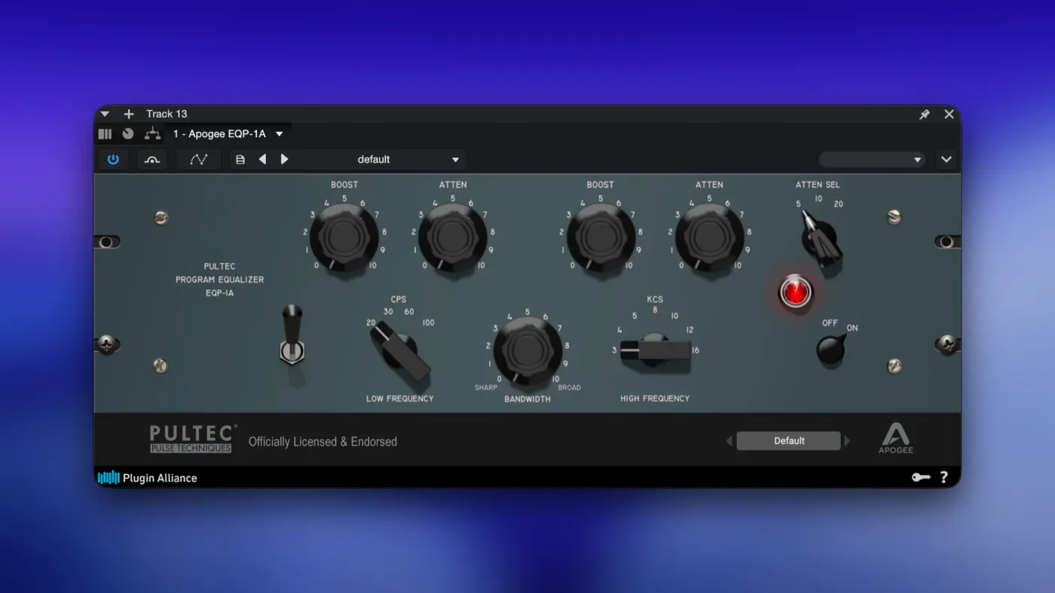Flip the EQ in/out metal toggle switch
The image size is (1055, 593).
[292, 336]
